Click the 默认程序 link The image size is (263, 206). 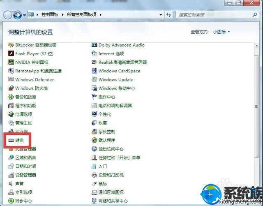107,140
